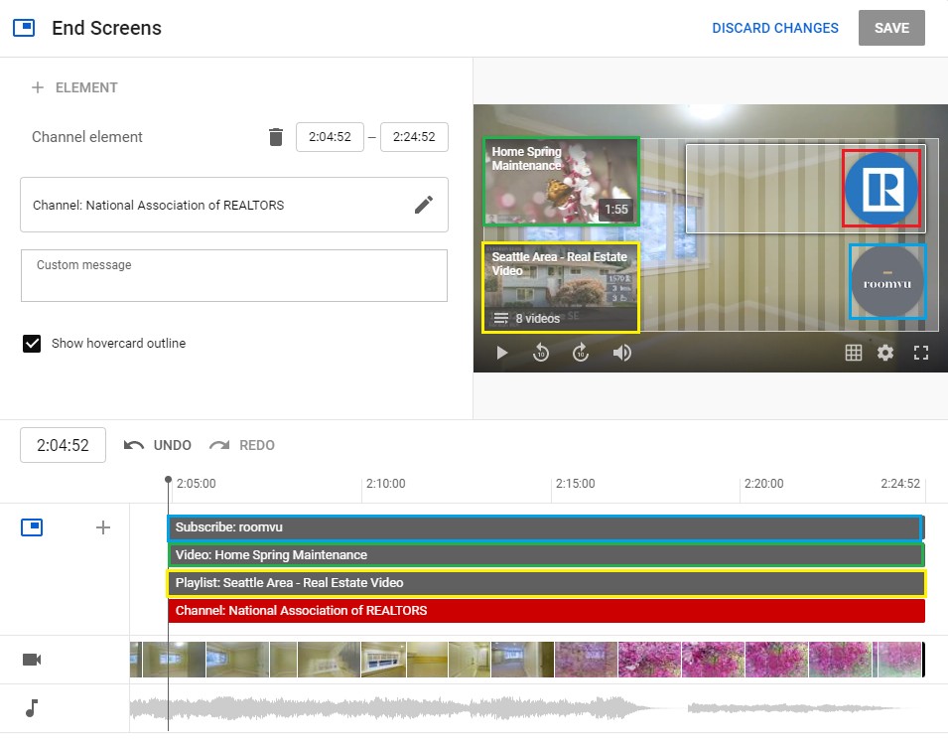
Task: Edit the channel using the pencil icon
Action: [x=424, y=205]
